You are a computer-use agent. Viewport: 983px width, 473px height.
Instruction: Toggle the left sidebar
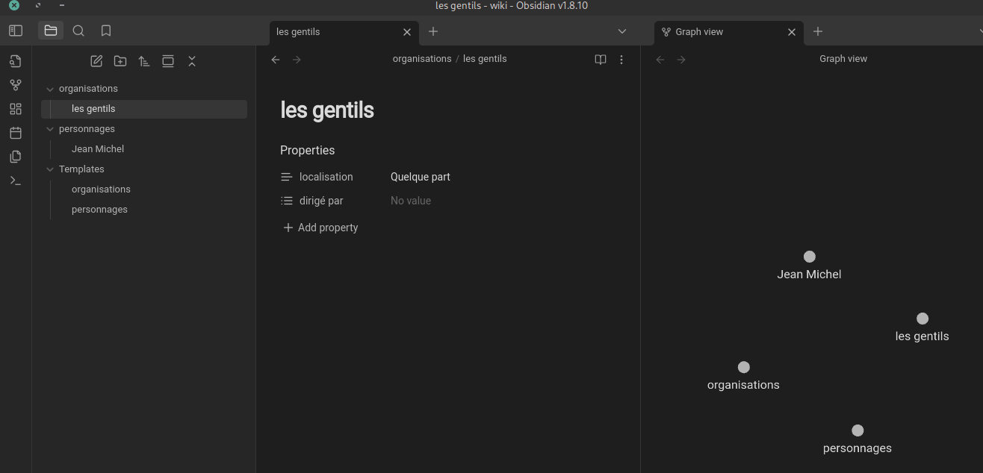(16, 31)
